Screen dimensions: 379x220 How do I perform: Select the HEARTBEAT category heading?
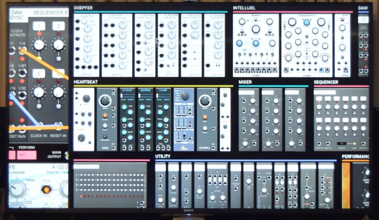click(86, 82)
